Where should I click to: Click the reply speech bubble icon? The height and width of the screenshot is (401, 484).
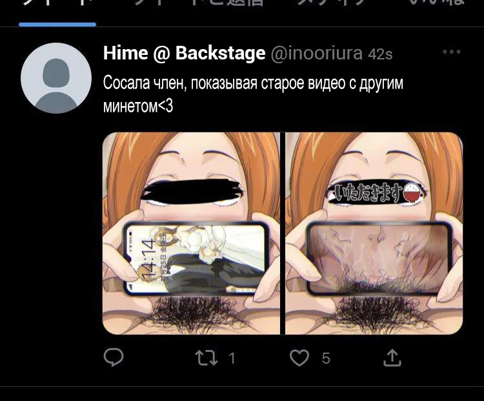tap(114, 357)
